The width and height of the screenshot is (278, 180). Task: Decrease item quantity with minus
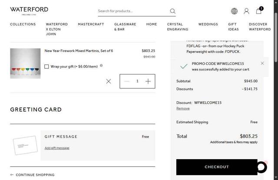coord(127,81)
